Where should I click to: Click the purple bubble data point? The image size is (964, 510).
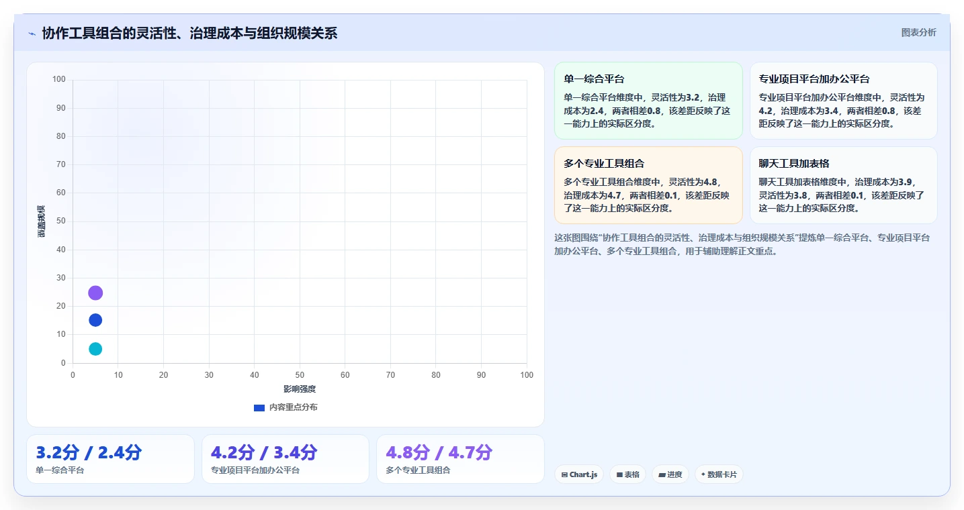coord(95,293)
